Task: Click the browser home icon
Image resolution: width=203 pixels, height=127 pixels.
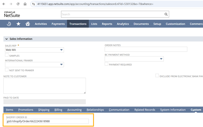Action: point(25,4)
